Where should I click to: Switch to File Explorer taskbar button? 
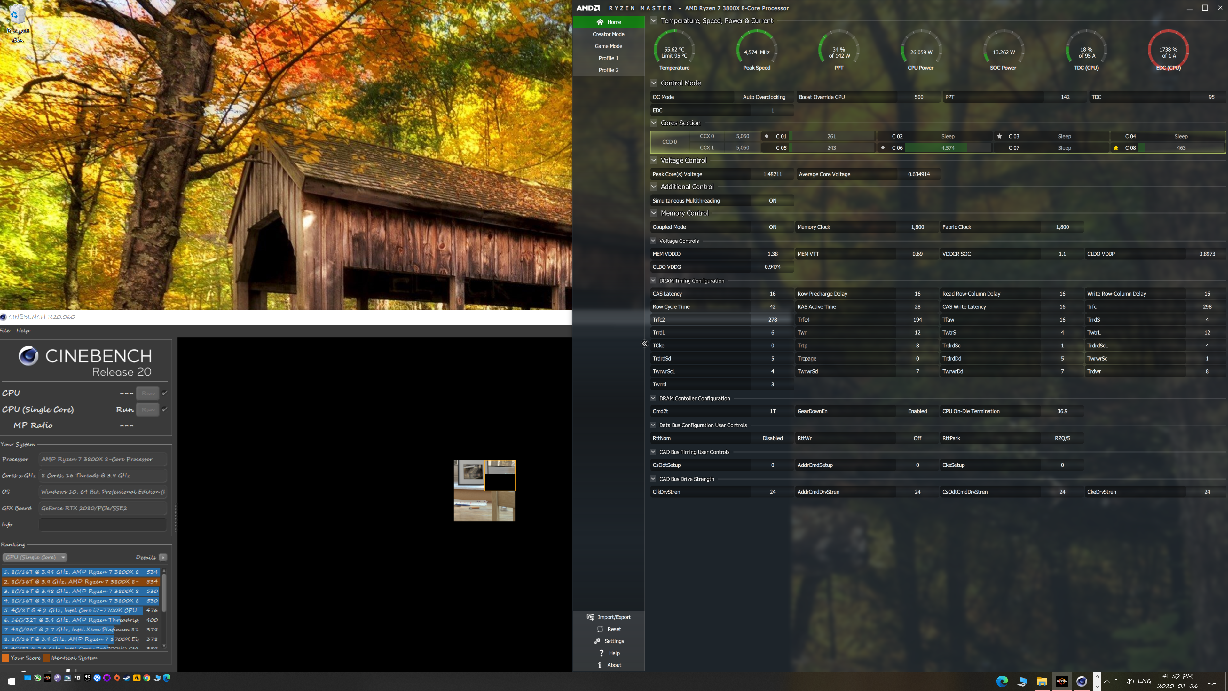(x=1042, y=681)
